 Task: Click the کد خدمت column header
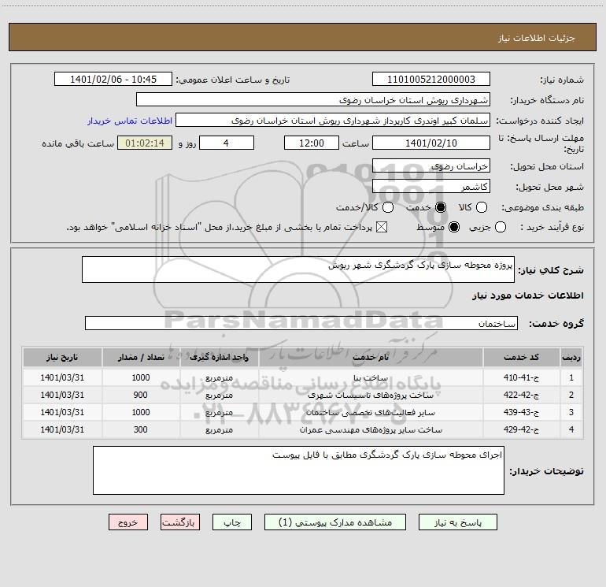pyautogui.click(x=521, y=357)
